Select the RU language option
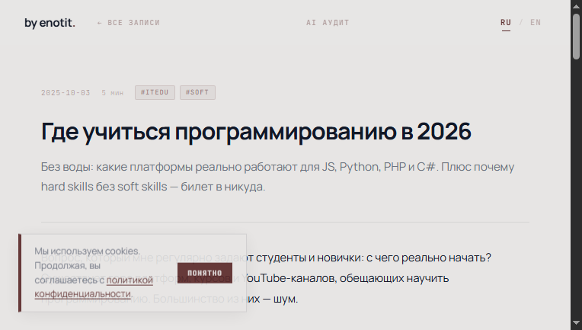Image resolution: width=582 pixels, height=330 pixels. [506, 23]
